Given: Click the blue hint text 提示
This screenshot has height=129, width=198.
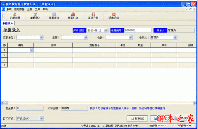Looking at the screenshot, I should pos(127,108).
